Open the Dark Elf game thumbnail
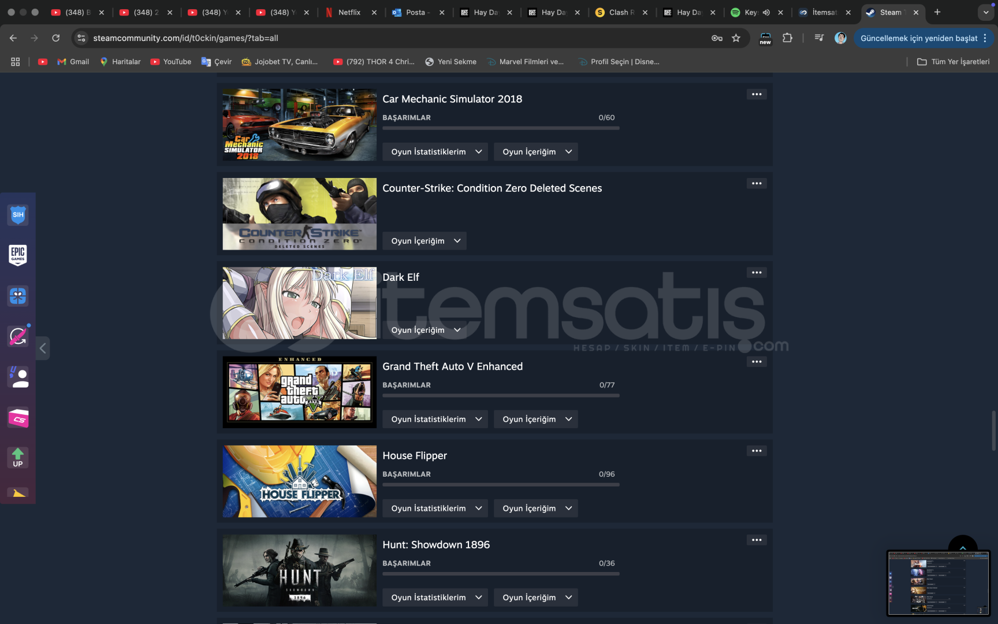 click(300, 303)
